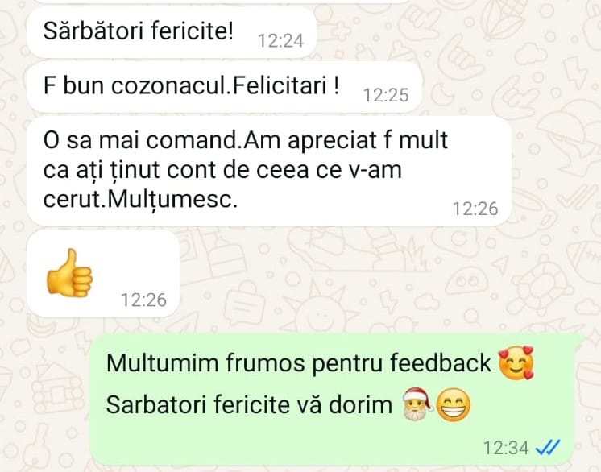Click the 12:25 timestamp

[x=386, y=95]
